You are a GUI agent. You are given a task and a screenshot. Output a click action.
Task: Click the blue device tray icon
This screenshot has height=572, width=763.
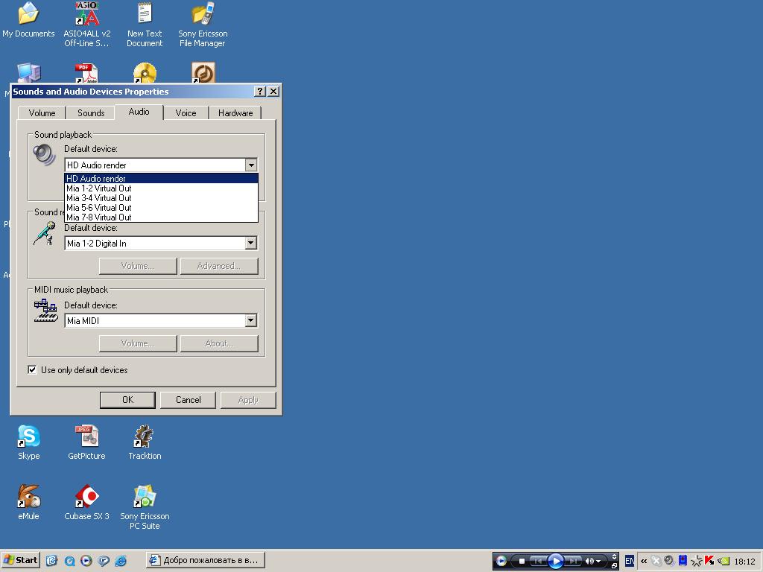point(683,561)
